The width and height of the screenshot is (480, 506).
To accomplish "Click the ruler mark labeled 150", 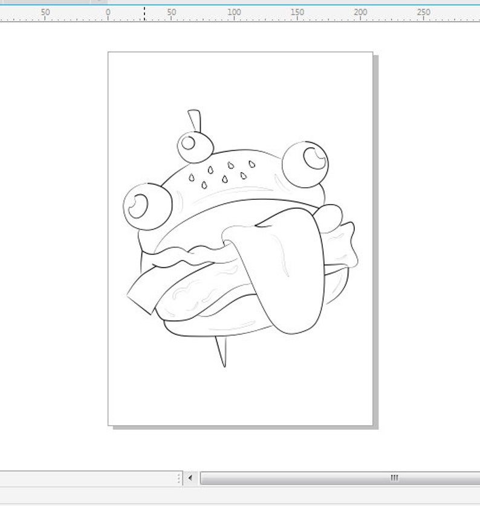I will pyautogui.click(x=297, y=13).
